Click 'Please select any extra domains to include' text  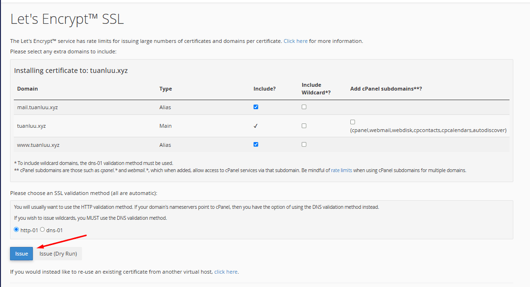coord(63,51)
